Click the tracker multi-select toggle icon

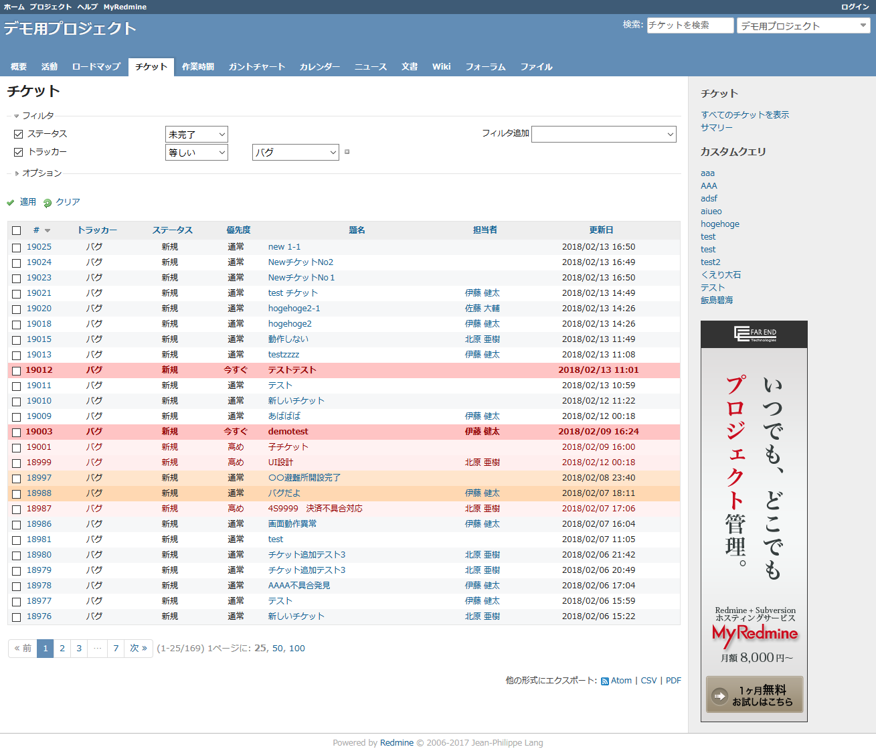tap(347, 152)
